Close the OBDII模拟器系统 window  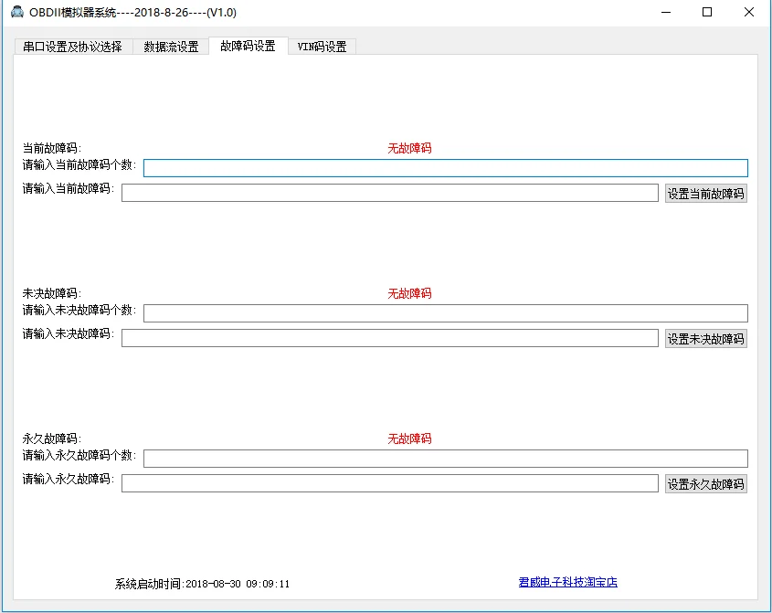[x=749, y=12]
